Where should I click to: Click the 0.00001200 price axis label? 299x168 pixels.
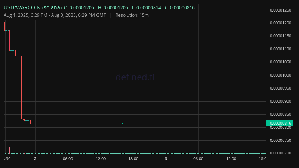281,23
